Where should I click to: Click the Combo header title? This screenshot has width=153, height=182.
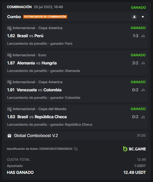click(14, 17)
